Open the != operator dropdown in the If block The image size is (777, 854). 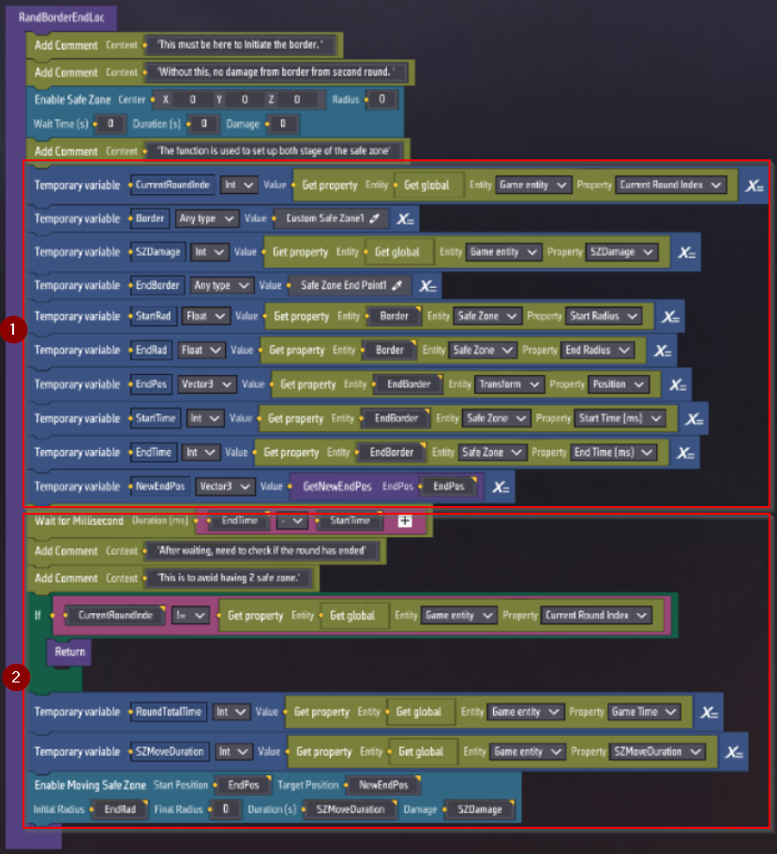(190, 616)
